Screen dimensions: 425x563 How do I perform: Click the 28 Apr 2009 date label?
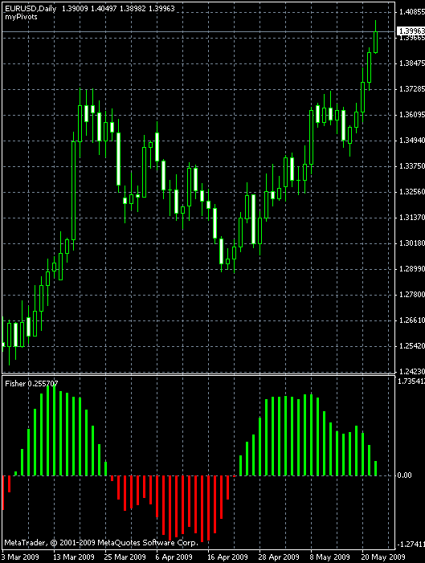pyautogui.click(x=279, y=557)
